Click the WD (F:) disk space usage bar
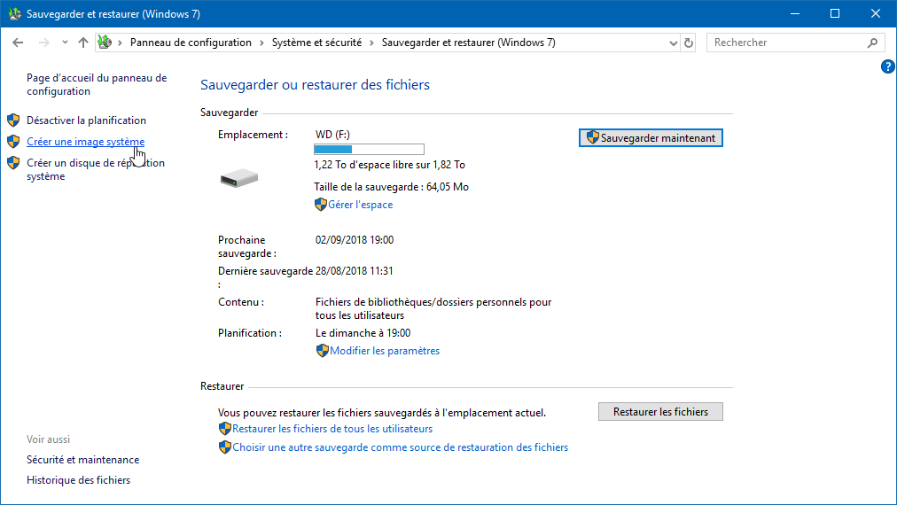The width and height of the screenshot is (897, 505). [x=369, y=149]
